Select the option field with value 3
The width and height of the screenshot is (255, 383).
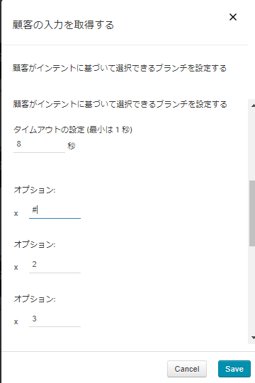(x=55, y=319)
